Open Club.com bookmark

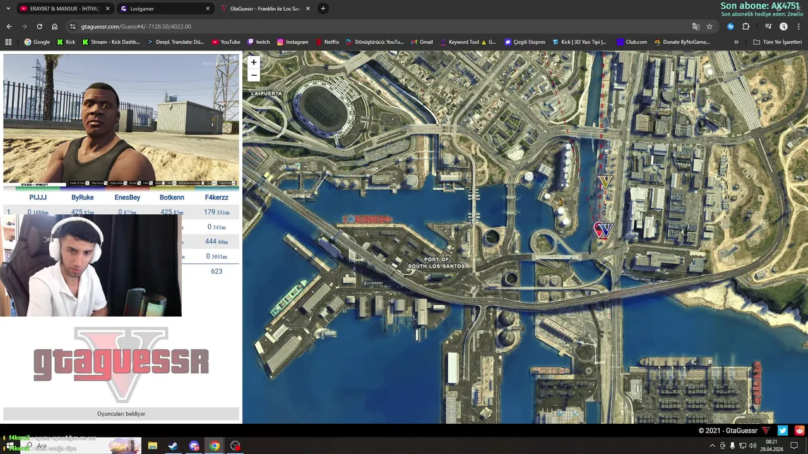(631, 42)
